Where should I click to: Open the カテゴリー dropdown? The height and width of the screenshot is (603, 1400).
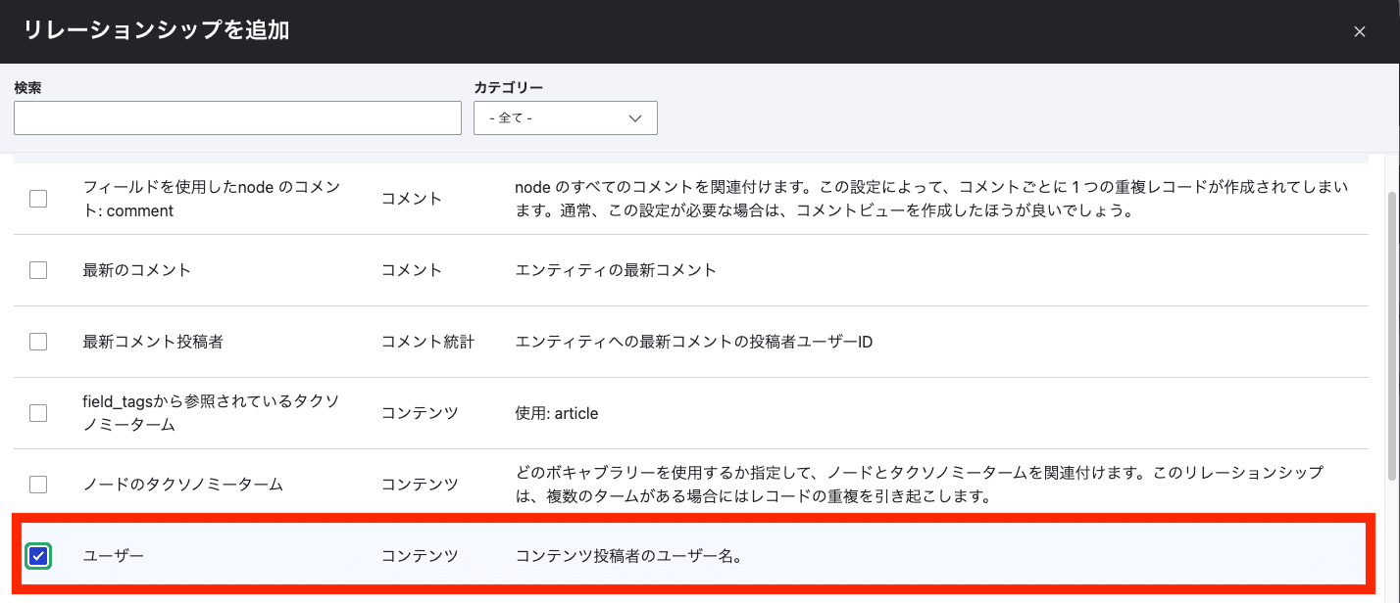(565, 117)
